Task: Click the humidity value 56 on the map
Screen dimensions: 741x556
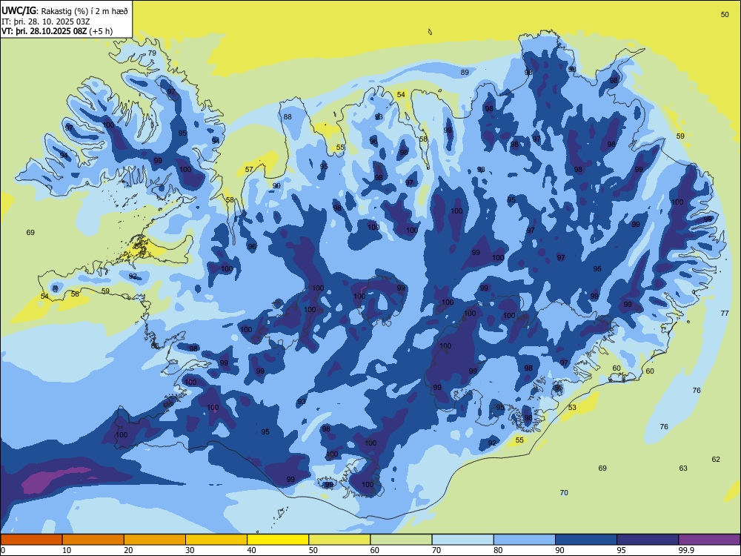Action: pos(75,294)
